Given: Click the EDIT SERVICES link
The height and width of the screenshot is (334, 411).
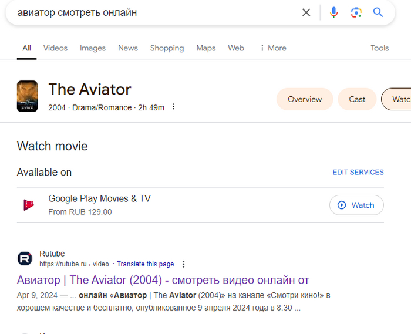Looking at the screenshot, I should (358, 173).
